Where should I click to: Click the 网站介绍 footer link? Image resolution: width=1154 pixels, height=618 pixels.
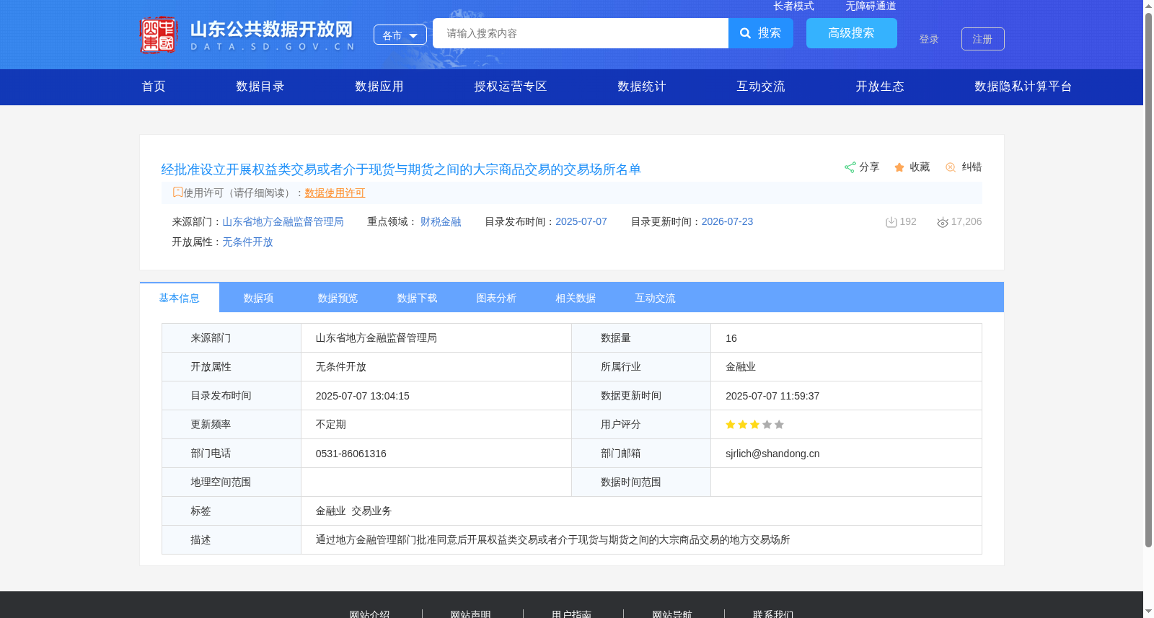[x=369, y=614]
